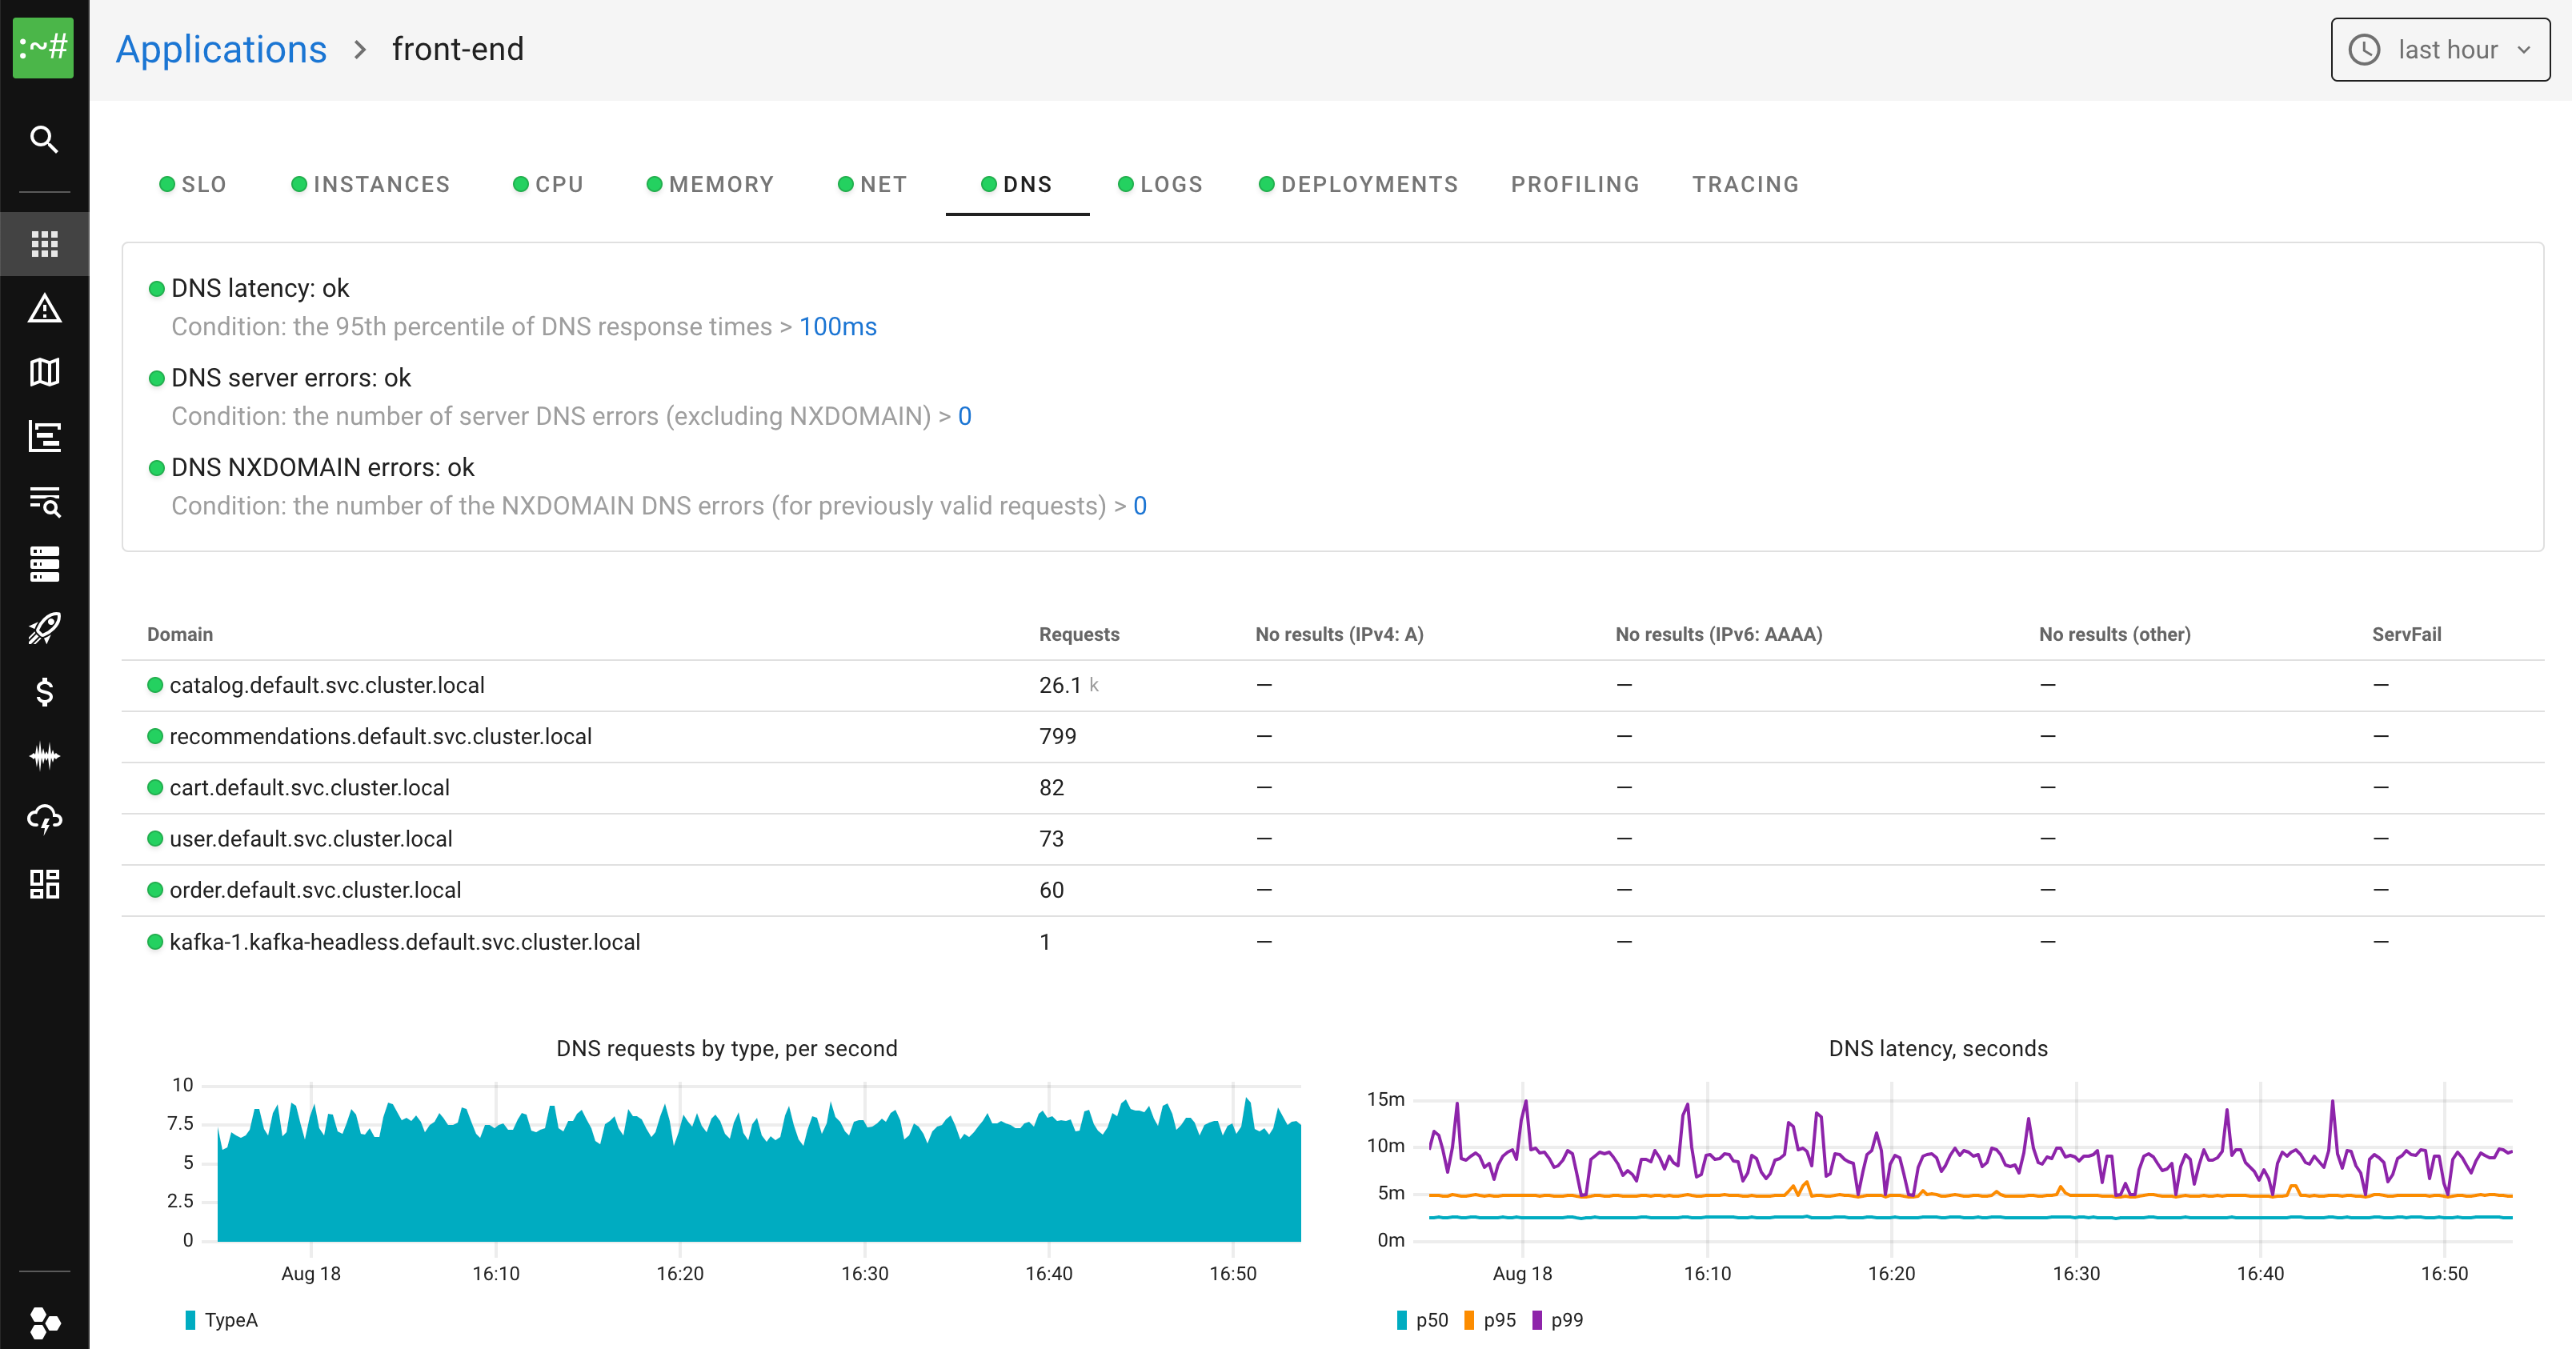This screenshot has height=1349, width=2572.
Task: Select the Applications grid icon in sidebar
Action: point(44,244)
